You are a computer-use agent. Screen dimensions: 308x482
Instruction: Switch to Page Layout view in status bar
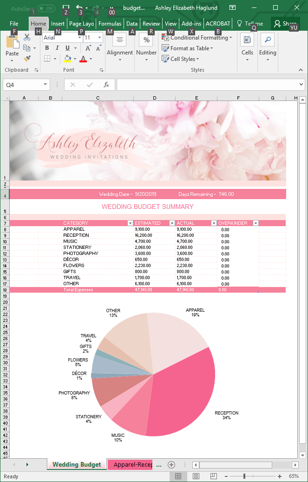[x=196, y=476]
